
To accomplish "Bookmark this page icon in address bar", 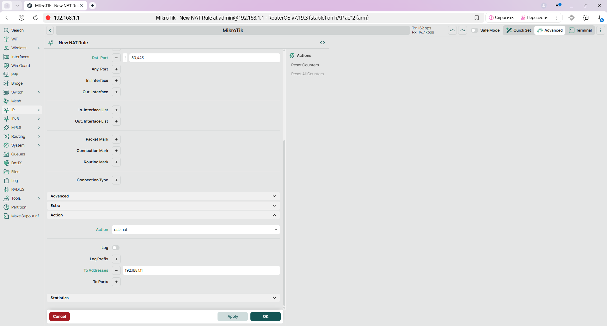I will [477, 18].
